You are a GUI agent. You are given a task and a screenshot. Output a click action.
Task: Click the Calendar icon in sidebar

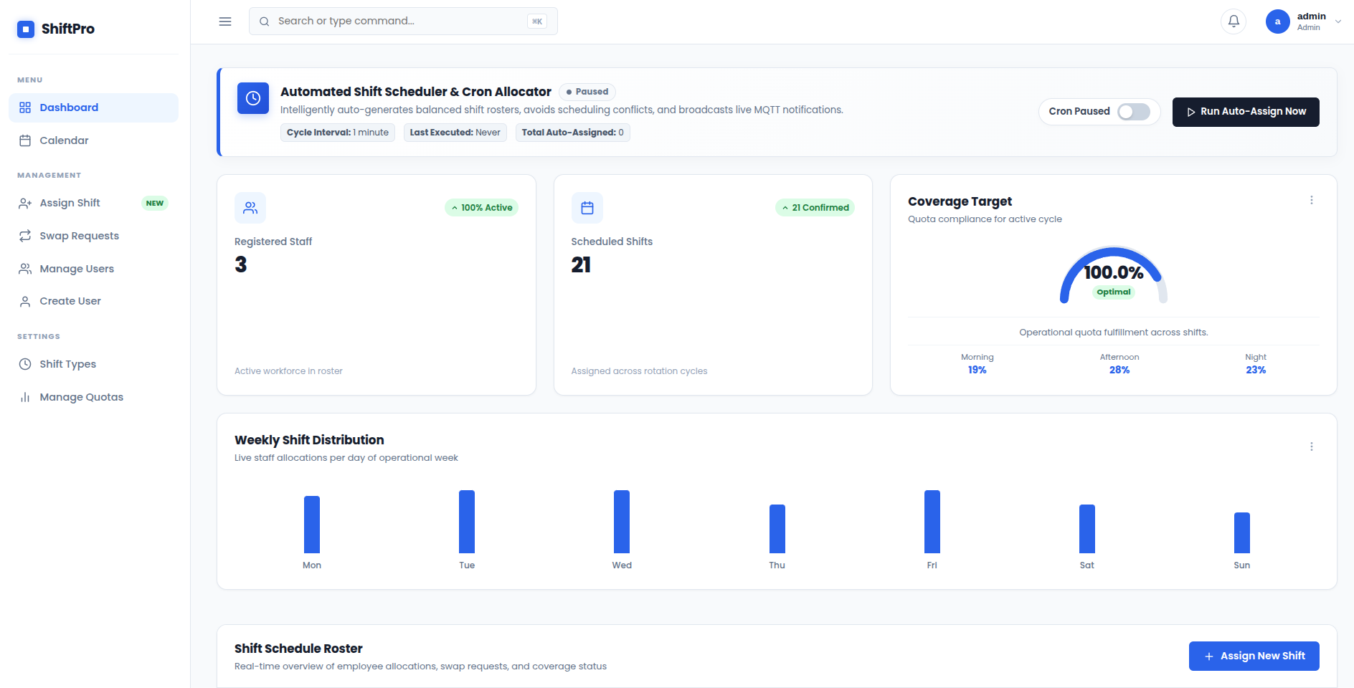[25, 140]
